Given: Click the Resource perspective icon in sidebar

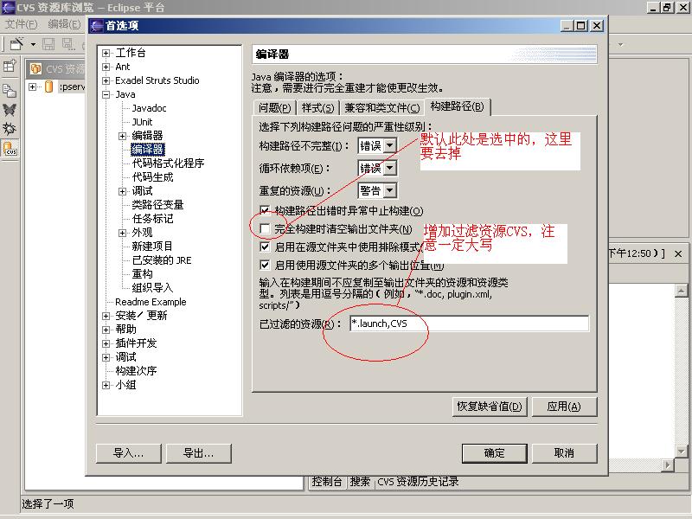Looking at the screenshot, I should click(x=10, y=90).
